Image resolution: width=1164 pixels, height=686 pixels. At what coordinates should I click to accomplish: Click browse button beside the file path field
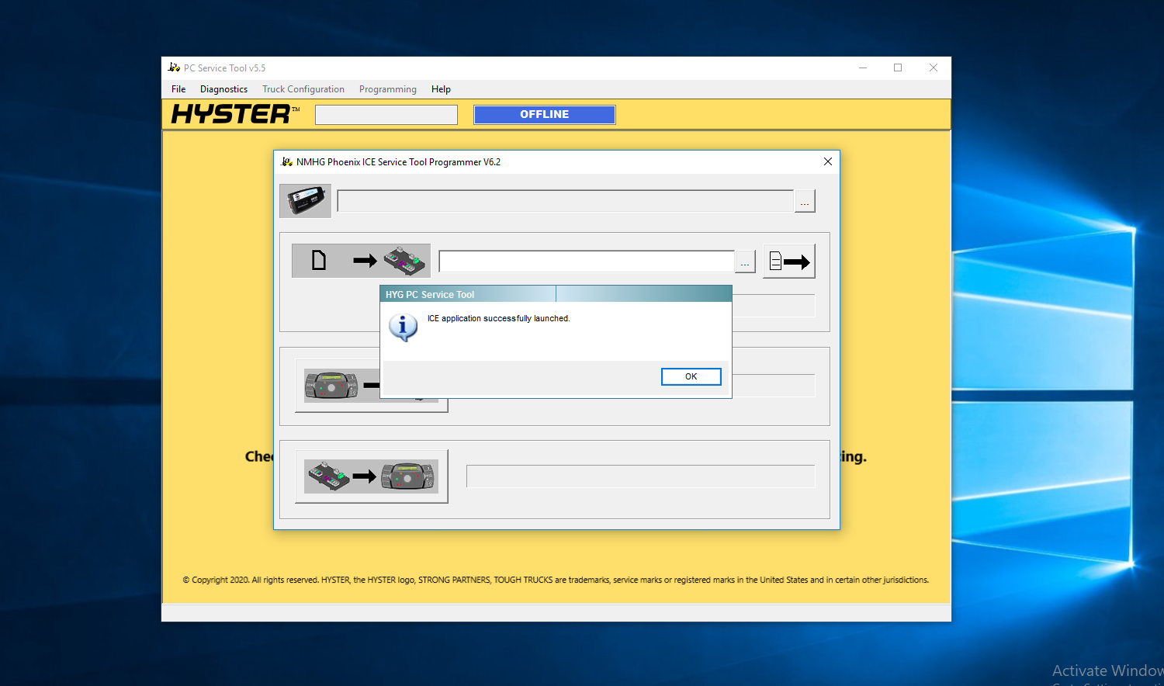click(x=744, y=261)
